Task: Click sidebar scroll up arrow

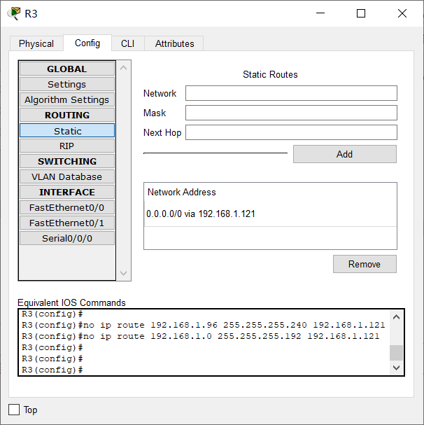Action: (x=124, y=68)
